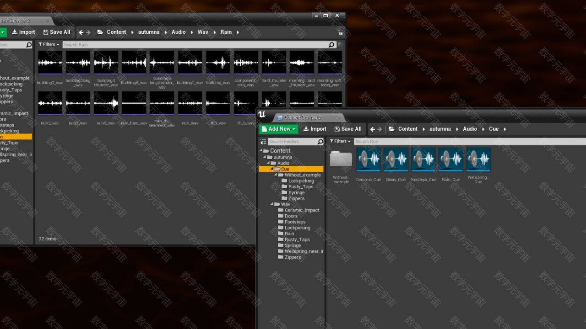This screenshot has width=586, height=329.
Task: Collapse the Content root in the folder tree
Action: click(261, 150)
